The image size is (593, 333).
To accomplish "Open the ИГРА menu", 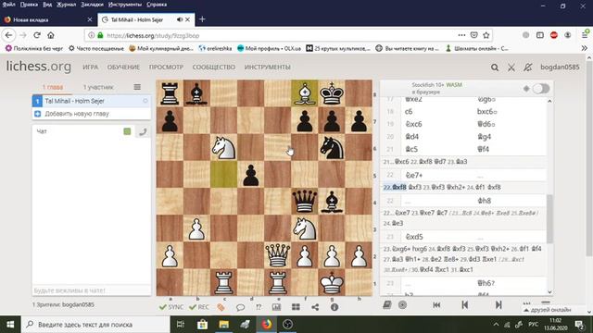I will pyautogui.click(x=91, y=68).
